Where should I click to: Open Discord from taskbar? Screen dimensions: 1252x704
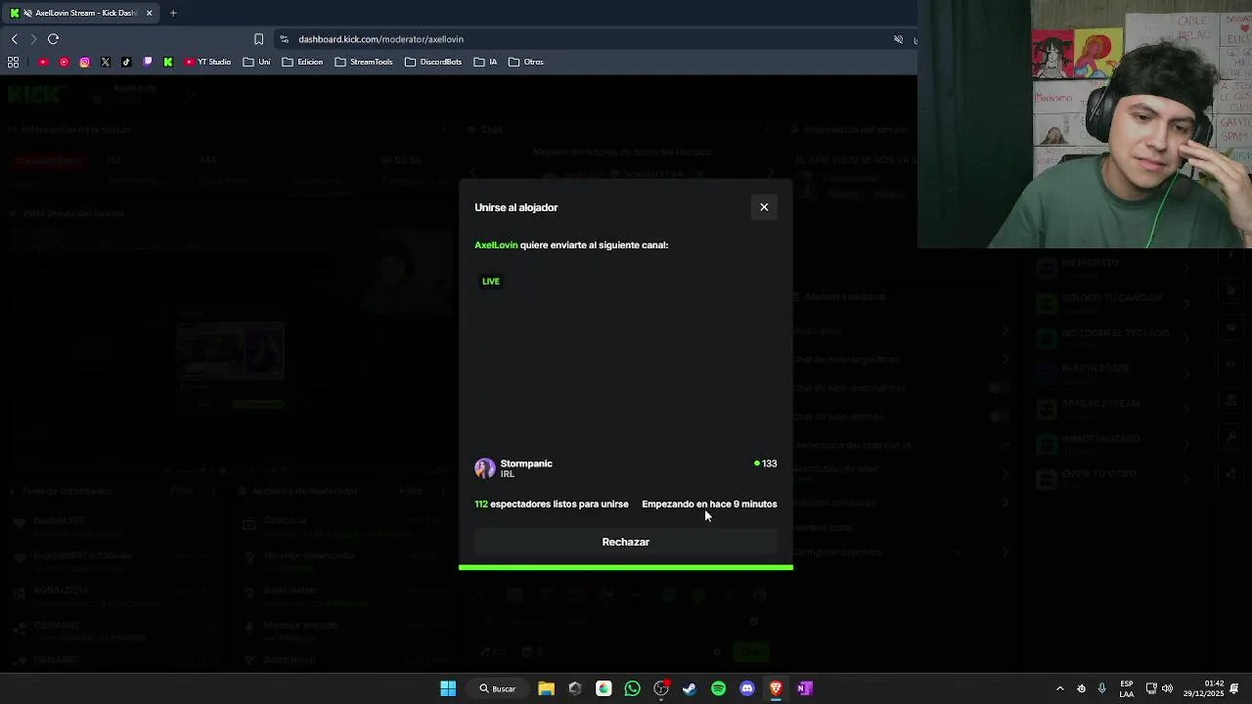click(x=747, y=688)
